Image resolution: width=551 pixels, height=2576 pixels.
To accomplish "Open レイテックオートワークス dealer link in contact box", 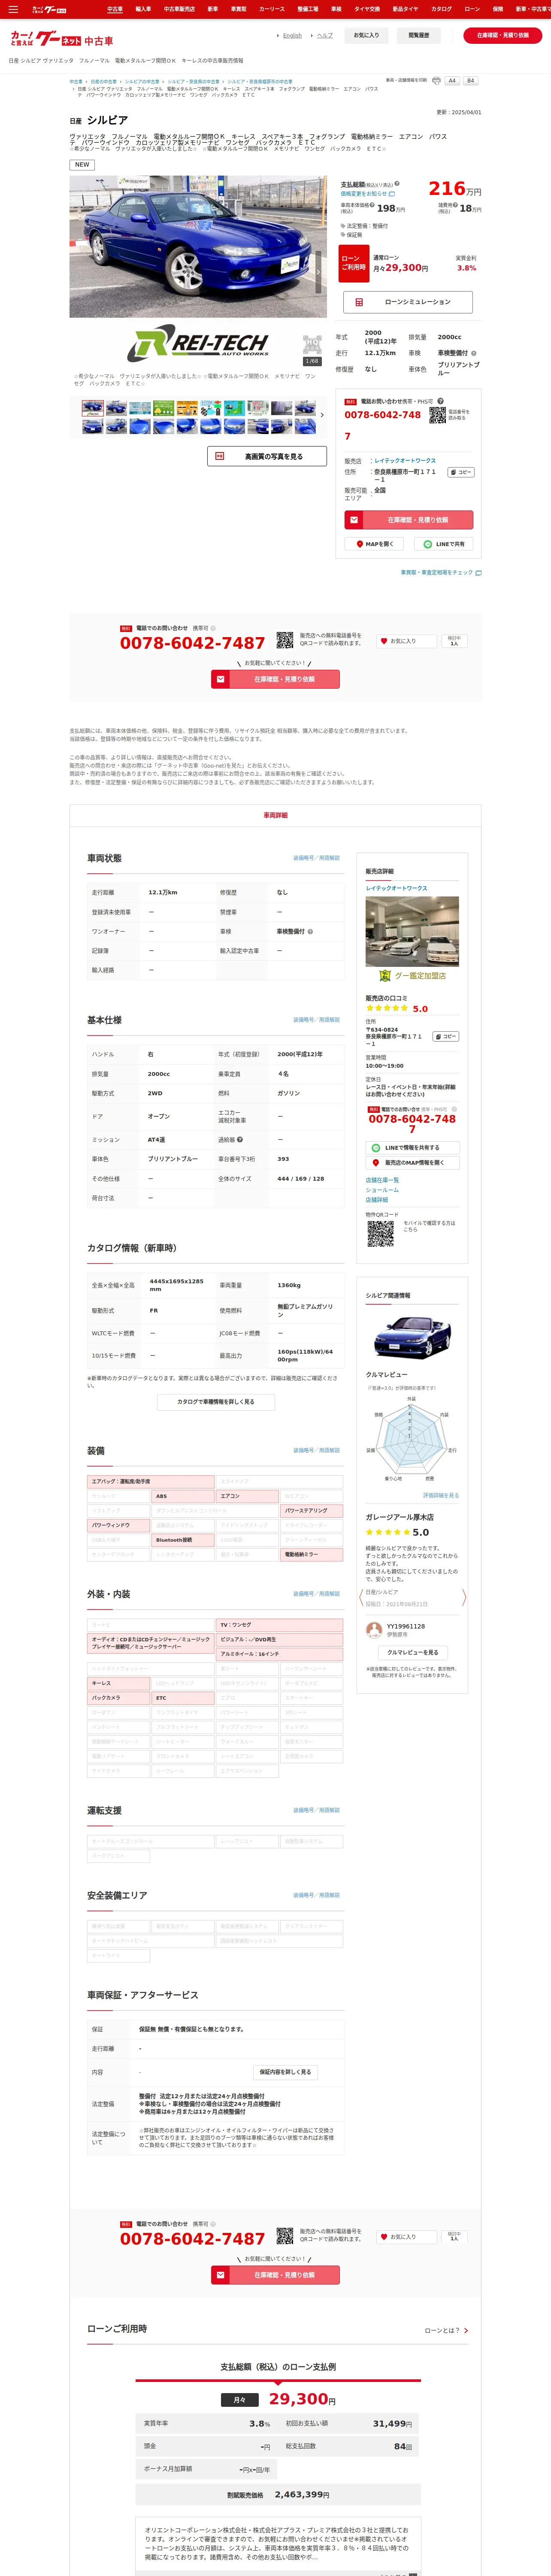I will 405,461.
